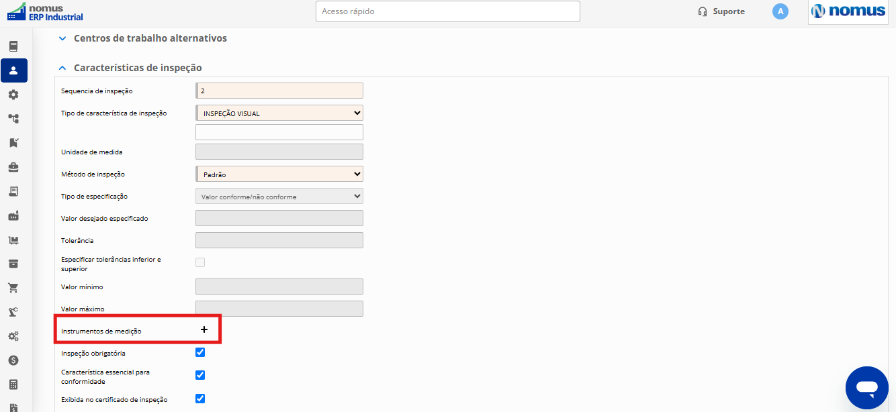Open the bookmark check icon in sidebar

coord(13,143)
